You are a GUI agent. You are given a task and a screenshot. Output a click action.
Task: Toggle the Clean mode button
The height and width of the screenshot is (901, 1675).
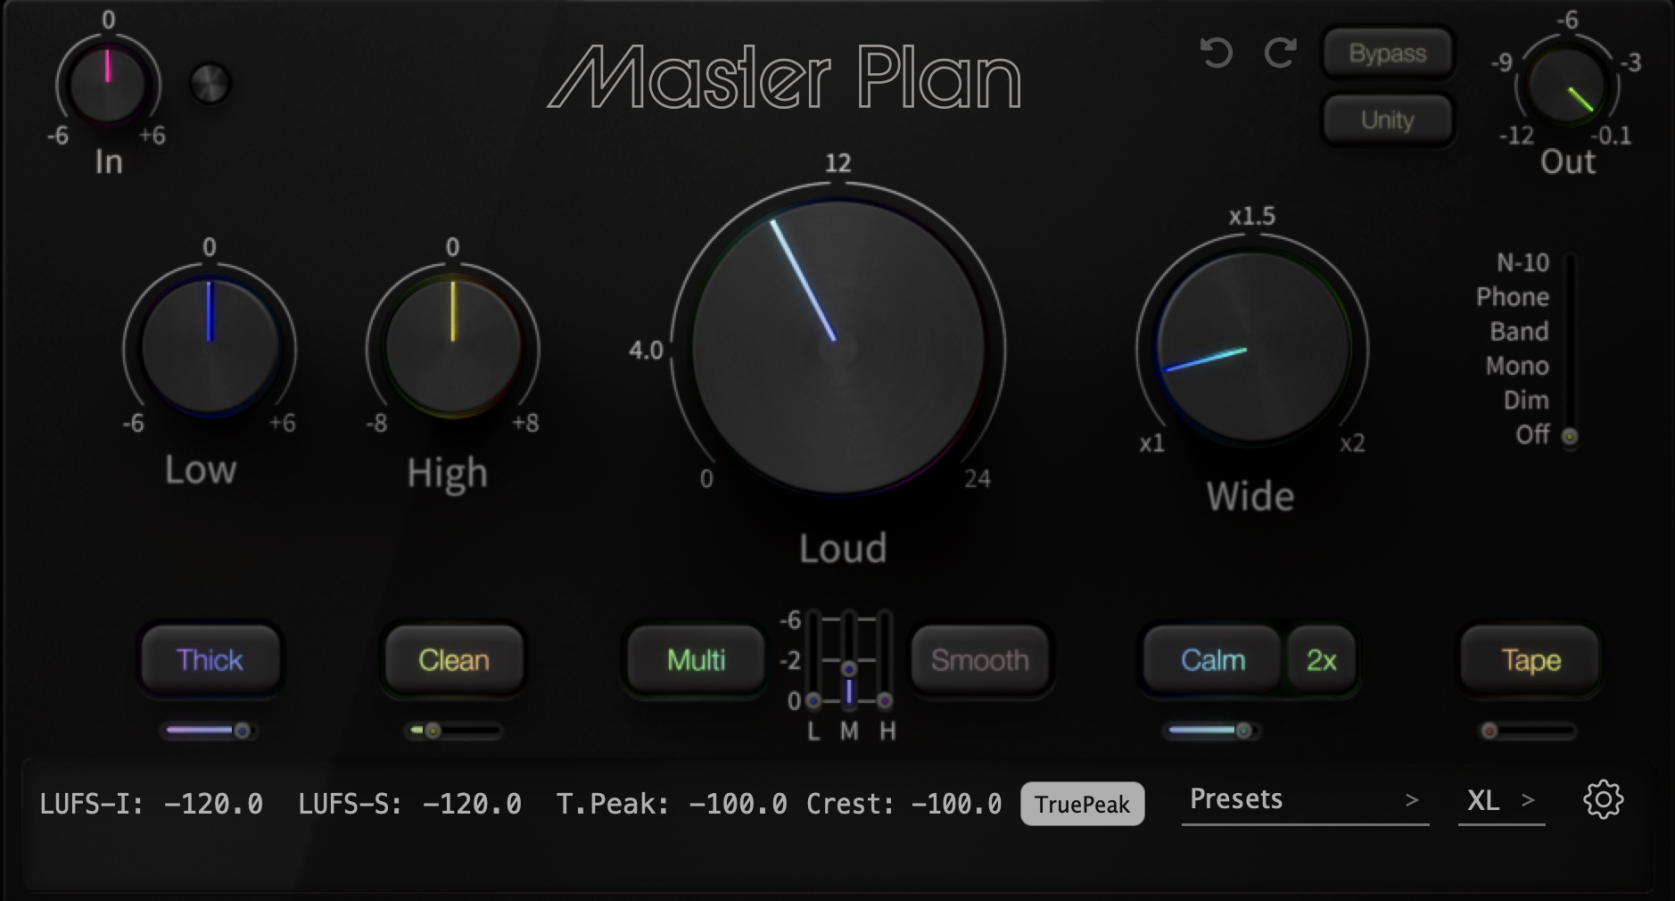[x=453, y=660]
